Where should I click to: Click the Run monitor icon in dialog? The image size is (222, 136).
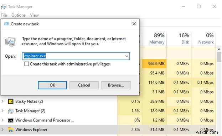10,42
